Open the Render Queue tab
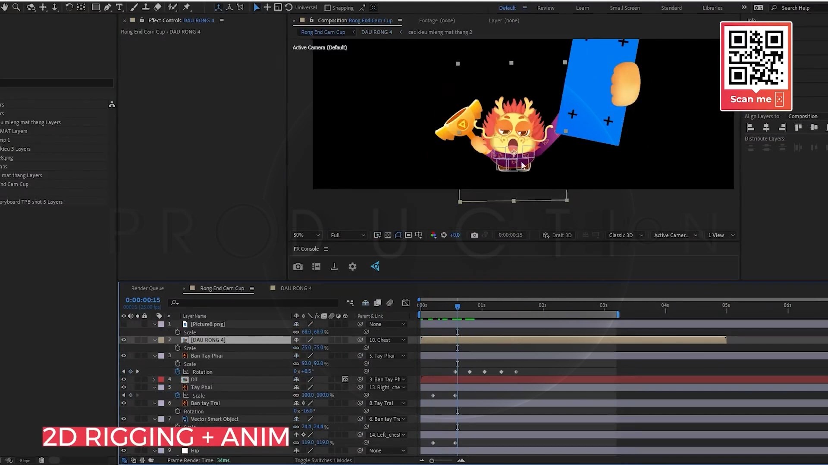Image resolution: width=828 pixels, height=465 pixels. [147, 288]
